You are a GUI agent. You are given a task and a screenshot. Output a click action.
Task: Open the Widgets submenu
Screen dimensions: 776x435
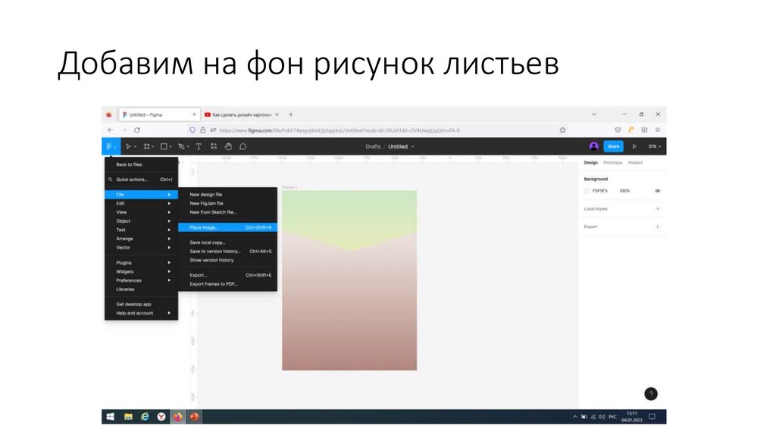tap(142, 272)
